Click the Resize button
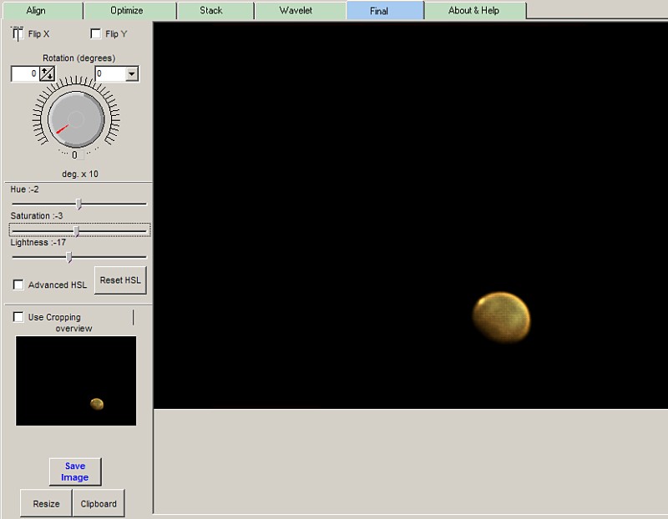The image size is (668, 519). pos(46,504)
